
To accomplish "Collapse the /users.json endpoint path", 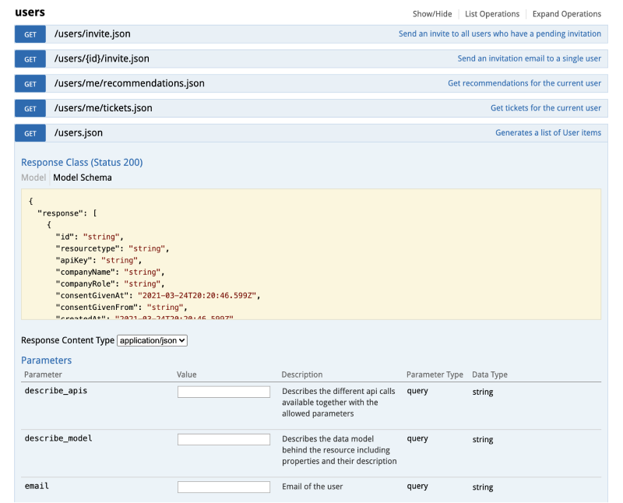I will click(78, 133).
